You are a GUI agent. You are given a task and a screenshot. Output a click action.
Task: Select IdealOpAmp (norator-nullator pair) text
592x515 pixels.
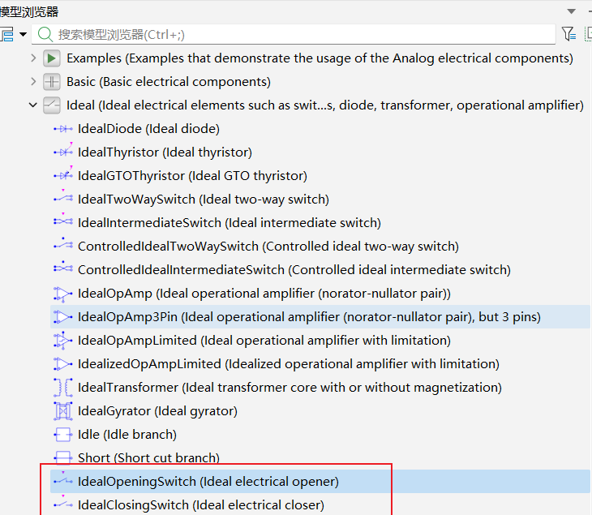point(264,294)
